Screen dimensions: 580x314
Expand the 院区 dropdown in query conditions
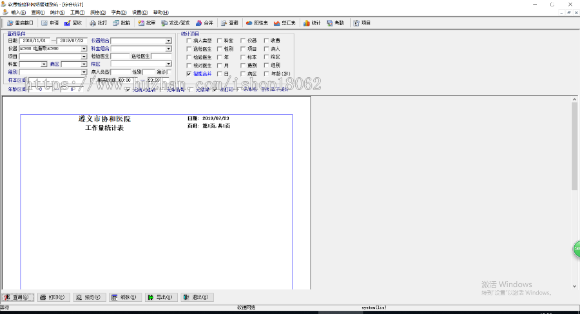tap(168, 64)
